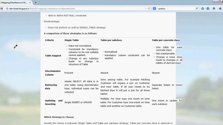The width and height of the screenshot is (223, 125).
Task: Click 'Not maintainable.' bullet text
Action: click(166, 53)
